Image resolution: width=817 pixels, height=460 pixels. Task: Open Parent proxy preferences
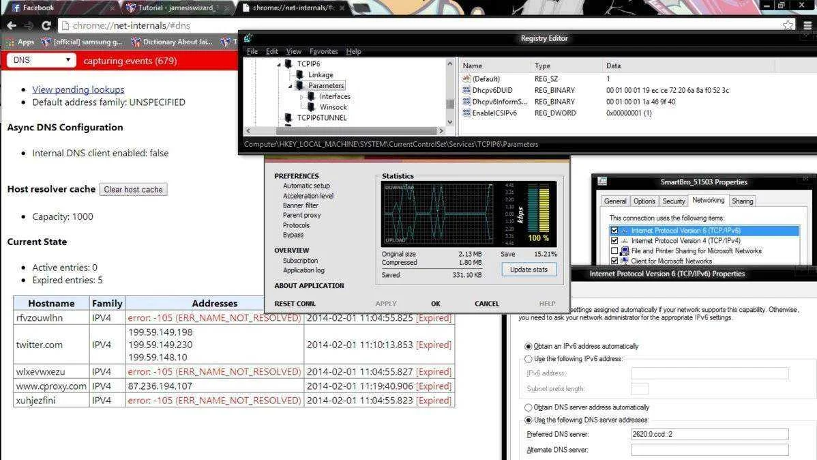point(301,215)
